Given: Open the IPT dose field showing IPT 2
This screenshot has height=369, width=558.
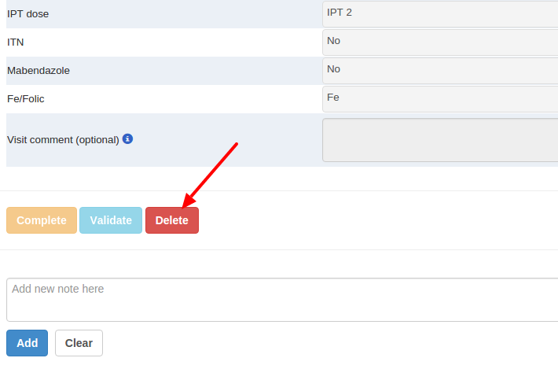Looking at the screenshot, I should coord(440,14).
